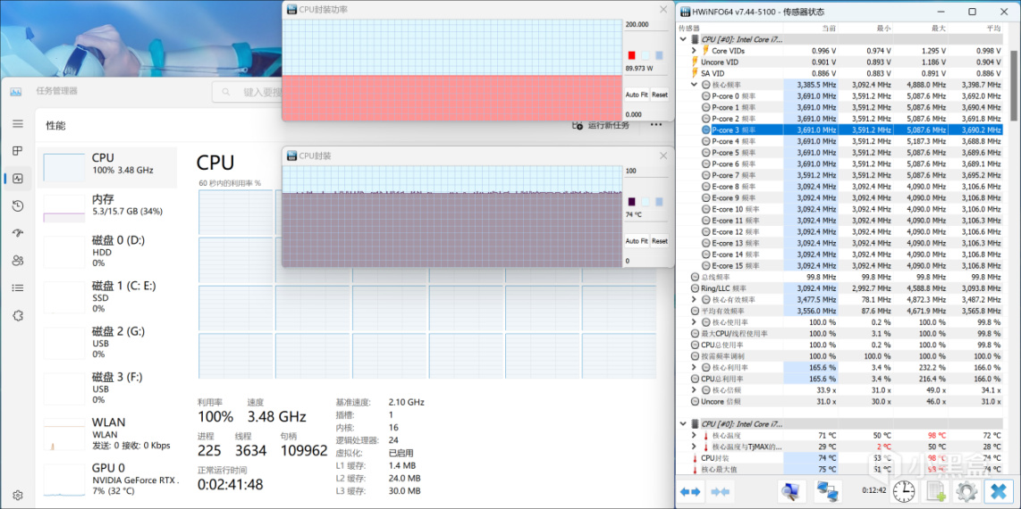
Task: Open Services puzzle icon in Task Manager
Action: pos(18,316)
